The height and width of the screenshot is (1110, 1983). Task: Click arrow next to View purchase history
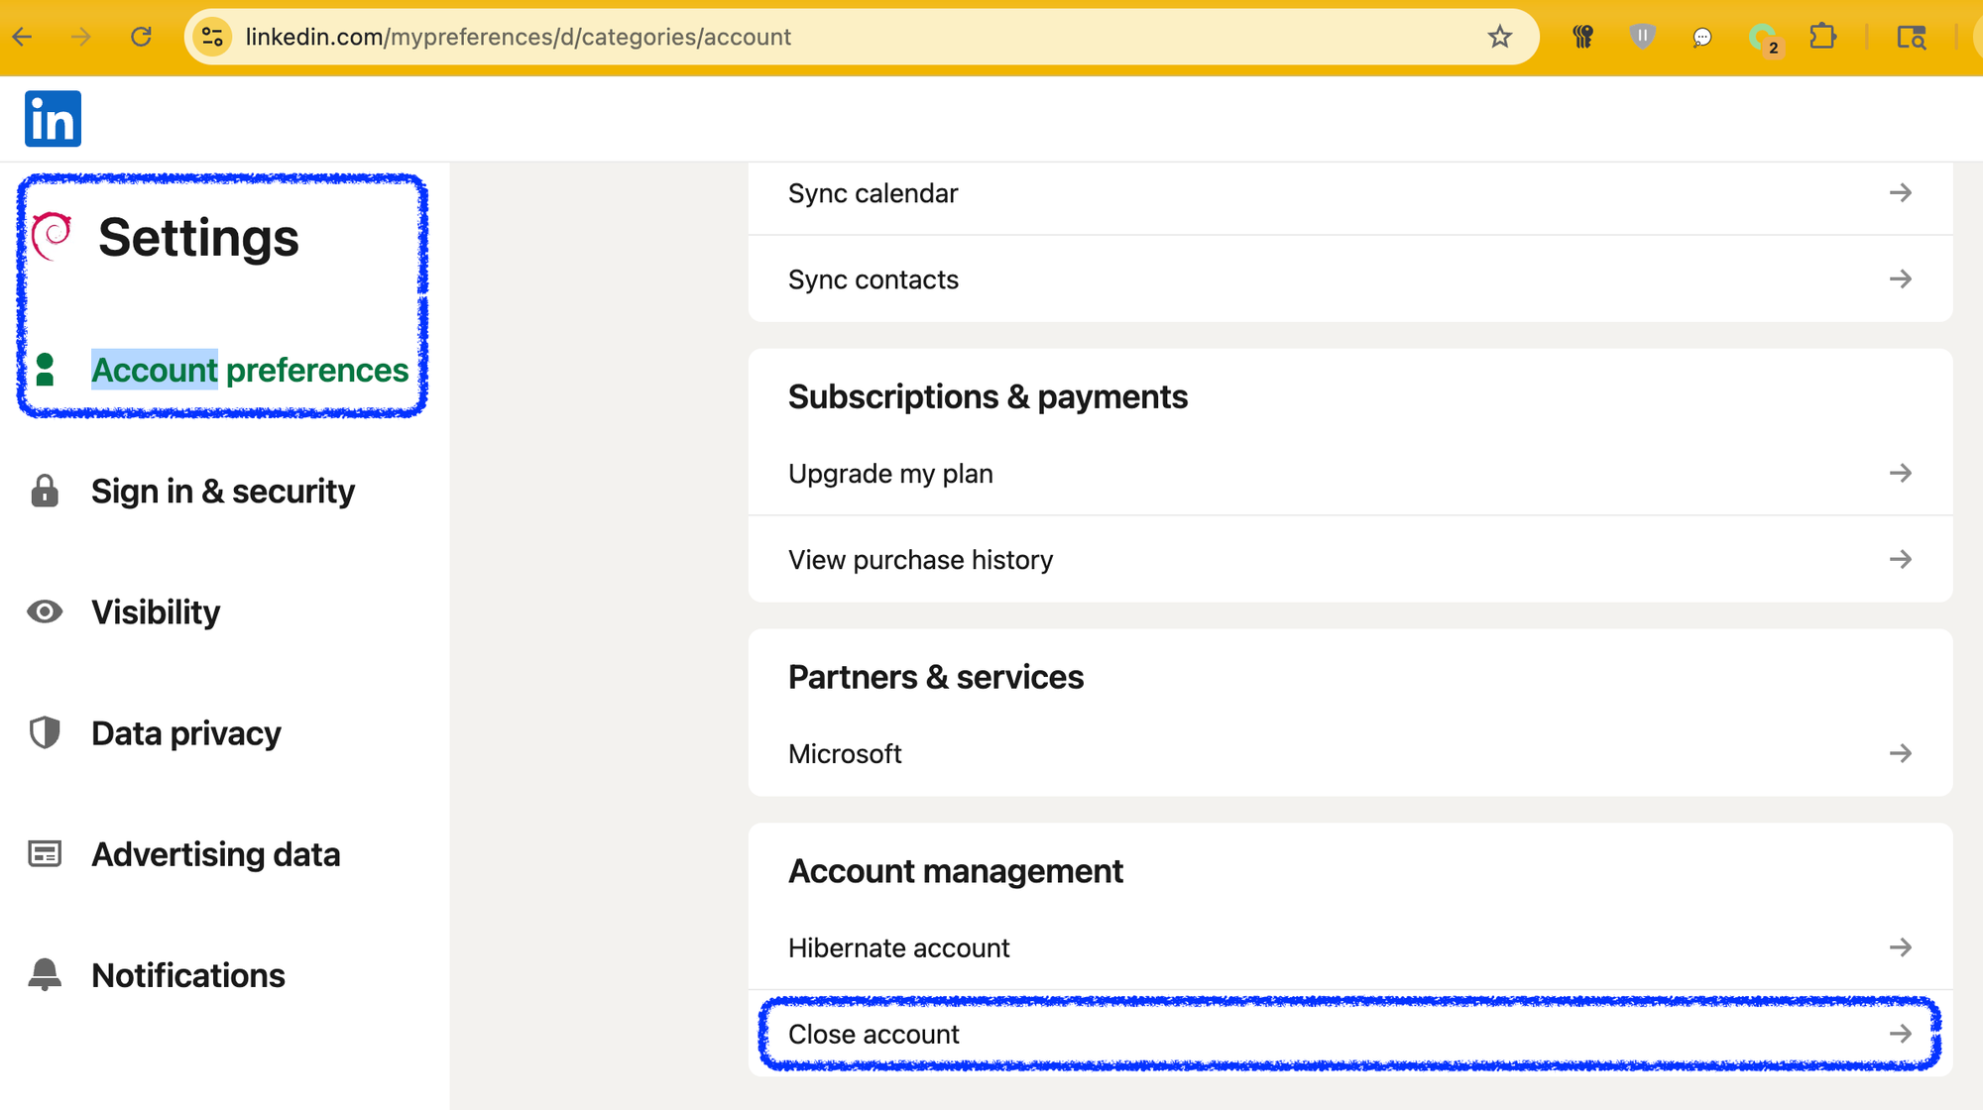click(x=1900, y=559)
